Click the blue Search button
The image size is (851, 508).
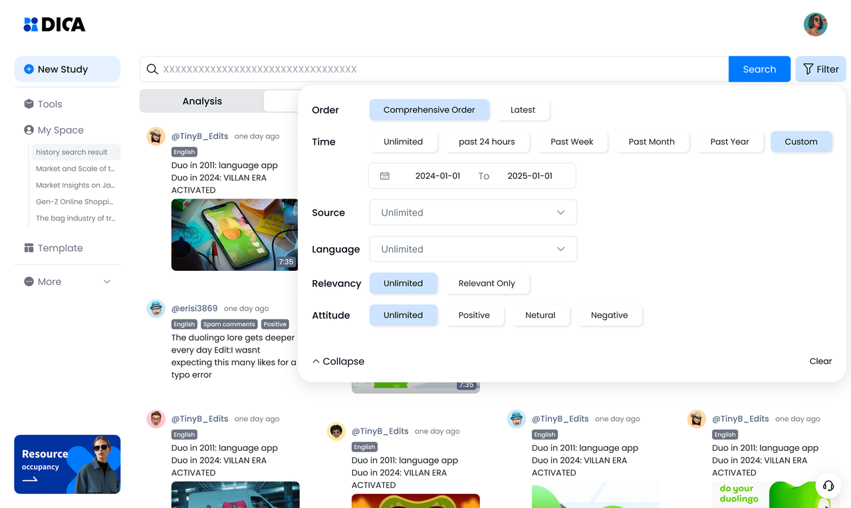(759, 69)
